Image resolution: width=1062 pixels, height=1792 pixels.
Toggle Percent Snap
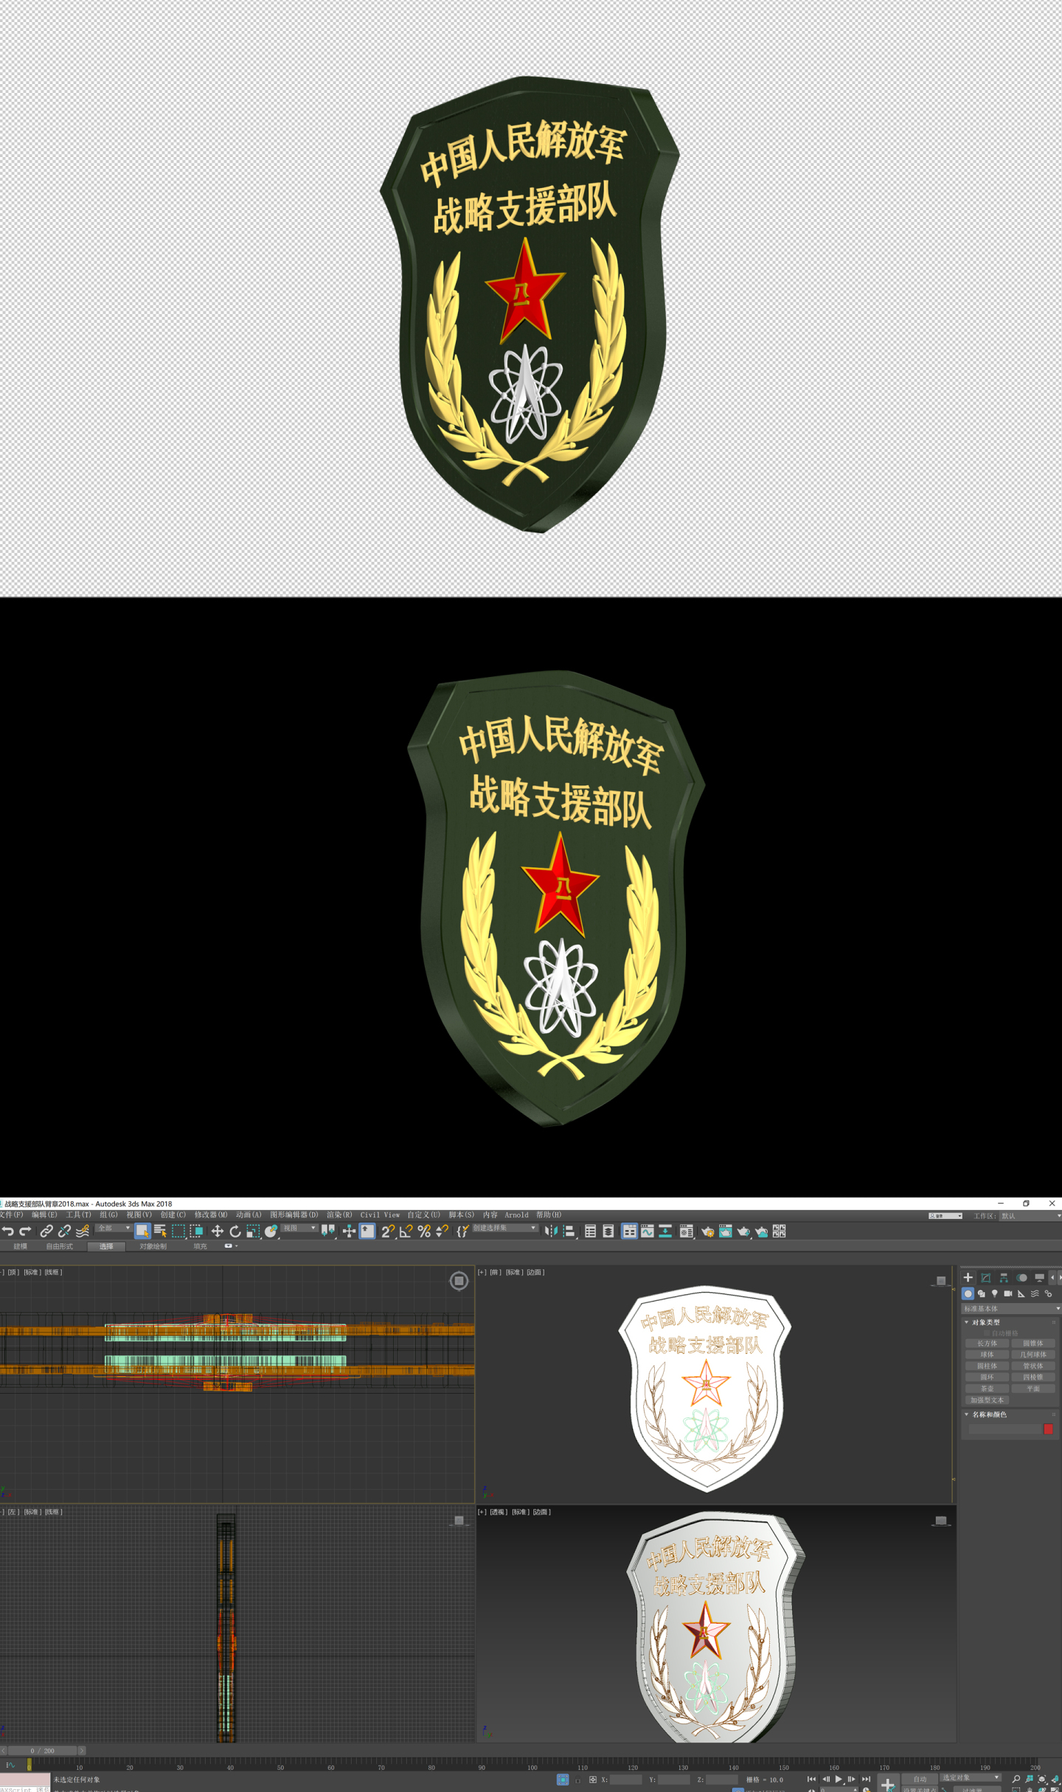tap(424, 1231)
